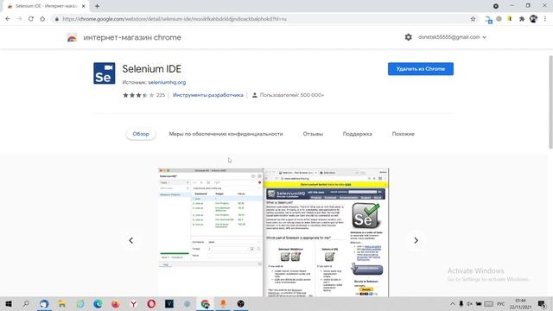
Task: Switch to the 'Поддержка' tab
Action: (357, 134)
